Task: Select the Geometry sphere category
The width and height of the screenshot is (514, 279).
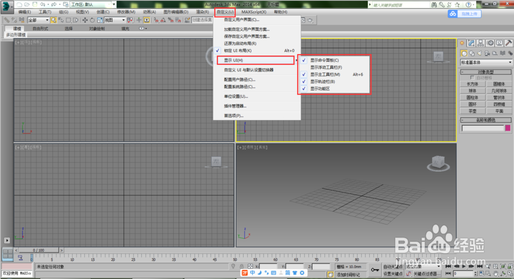Action: point(464,53)
